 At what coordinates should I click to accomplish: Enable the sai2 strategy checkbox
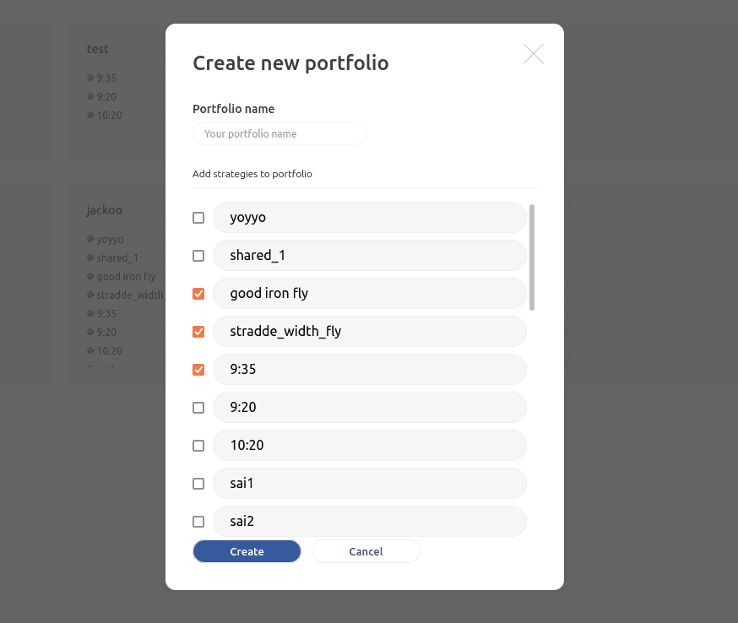click(198, 521)
